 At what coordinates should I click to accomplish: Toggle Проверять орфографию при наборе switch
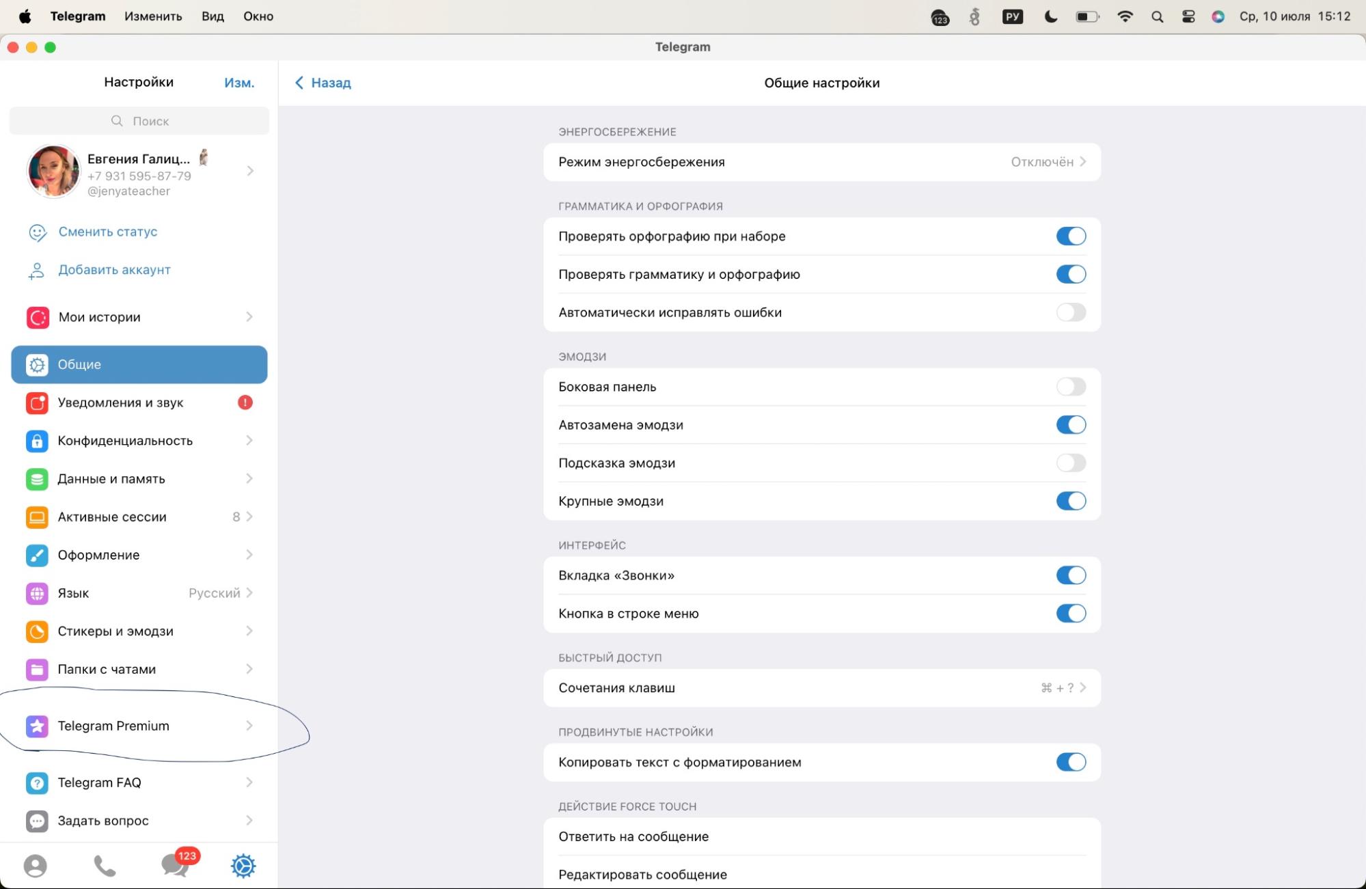(1071, 236)
